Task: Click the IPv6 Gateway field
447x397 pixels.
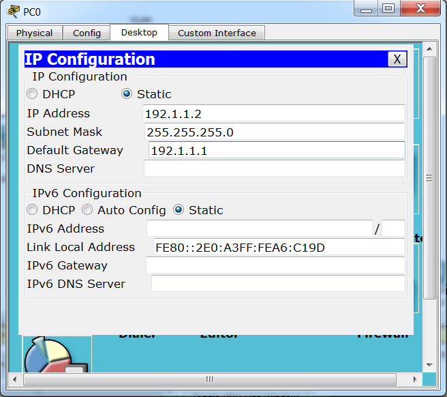Action: [x=275, y=265]
